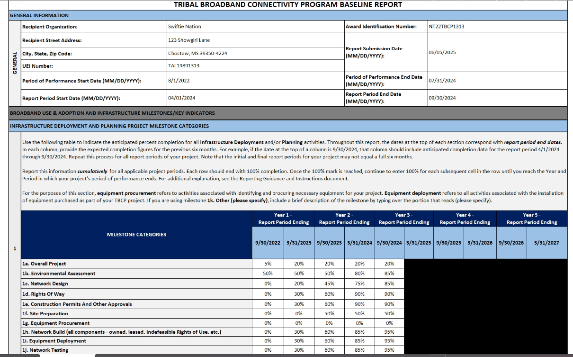
Task: Click the 9/30/2022 column header
Action: (268, 243)
